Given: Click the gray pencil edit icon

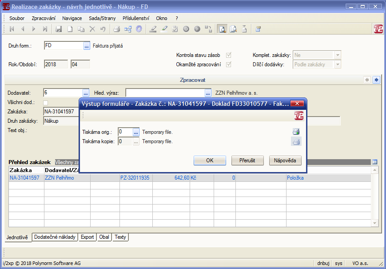Looking at the screenshot, I should 153,29.
